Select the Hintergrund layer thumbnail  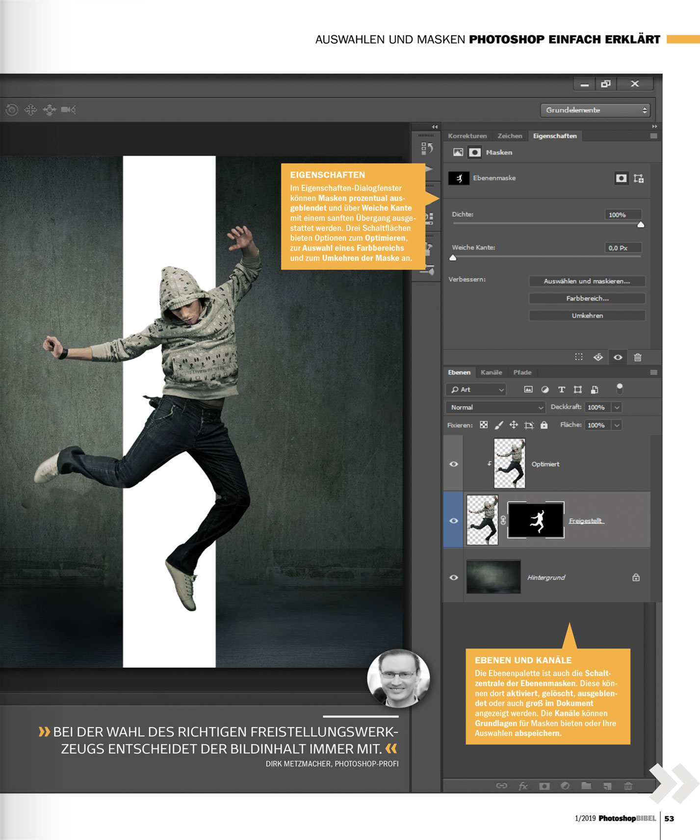point(493,577)
